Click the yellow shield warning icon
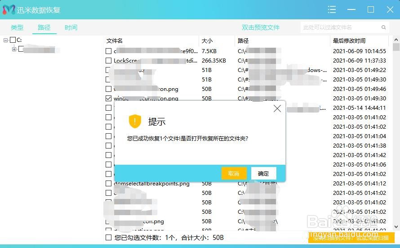The height and width of the screenshot is (248, 400). click(x=135, y=122)
